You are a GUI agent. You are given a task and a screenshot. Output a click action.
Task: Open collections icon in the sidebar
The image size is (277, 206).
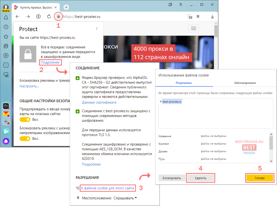point(6,46)
